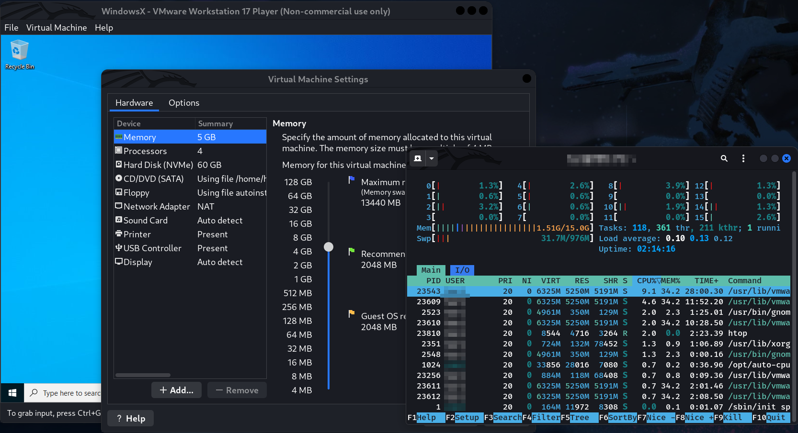The image size is (798, 433).
Task: Click the green Recommended memory flag
Action: [x=351, y=252]
